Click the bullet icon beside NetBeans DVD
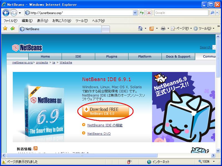 [x=84, y=133]
